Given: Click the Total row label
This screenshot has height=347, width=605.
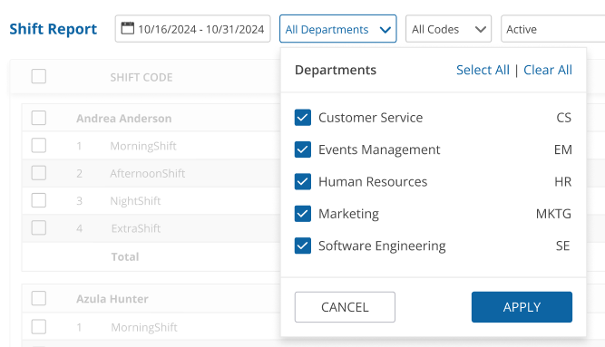Looking at the screenshot, I should coord(125,256).
